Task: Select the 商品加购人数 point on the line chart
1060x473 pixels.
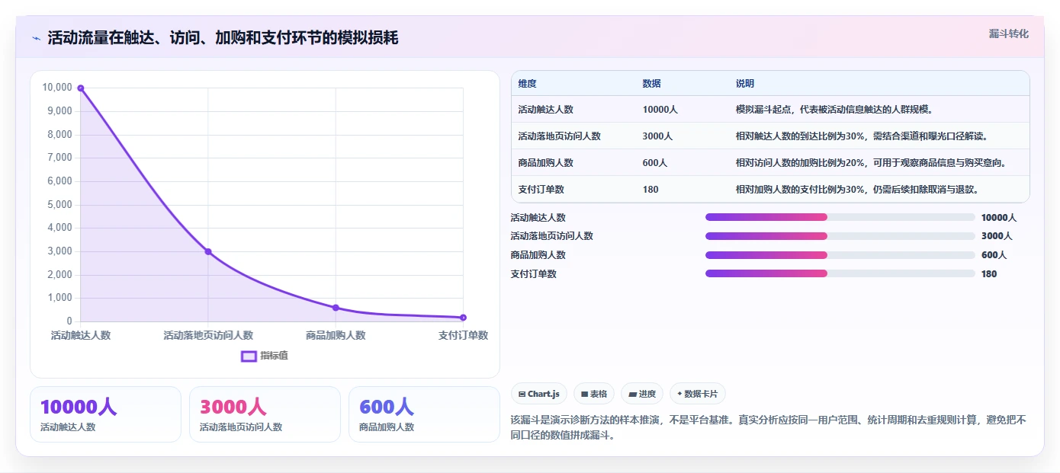Action: pos(336,308)
